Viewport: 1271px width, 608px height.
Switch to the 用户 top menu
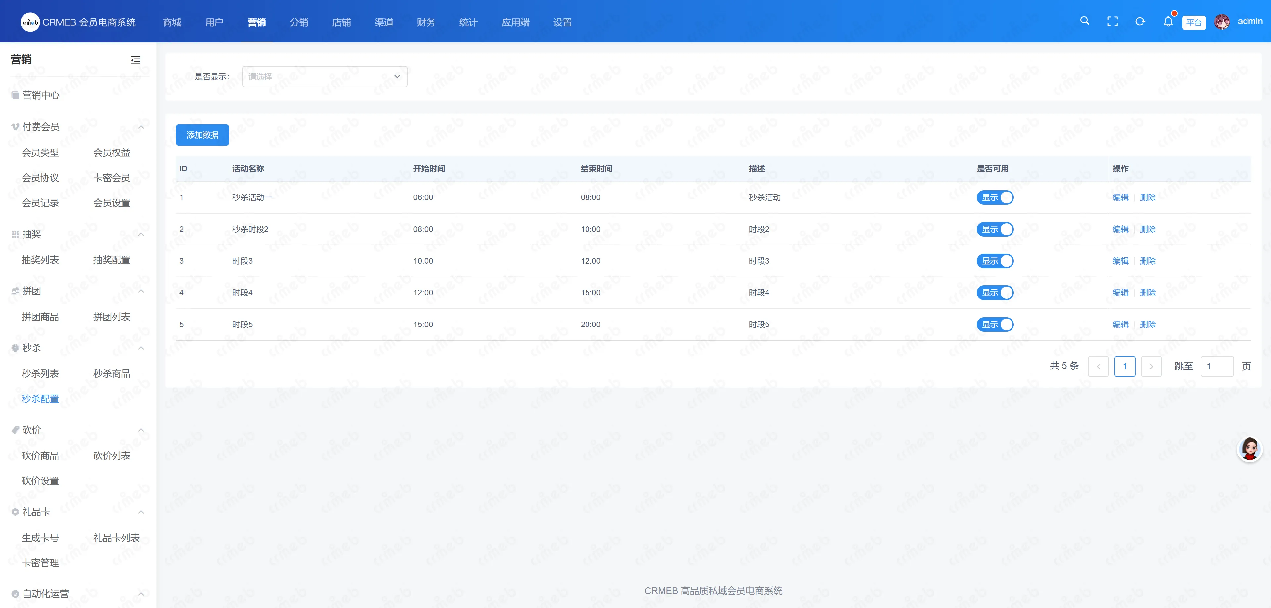click(214, 22)
